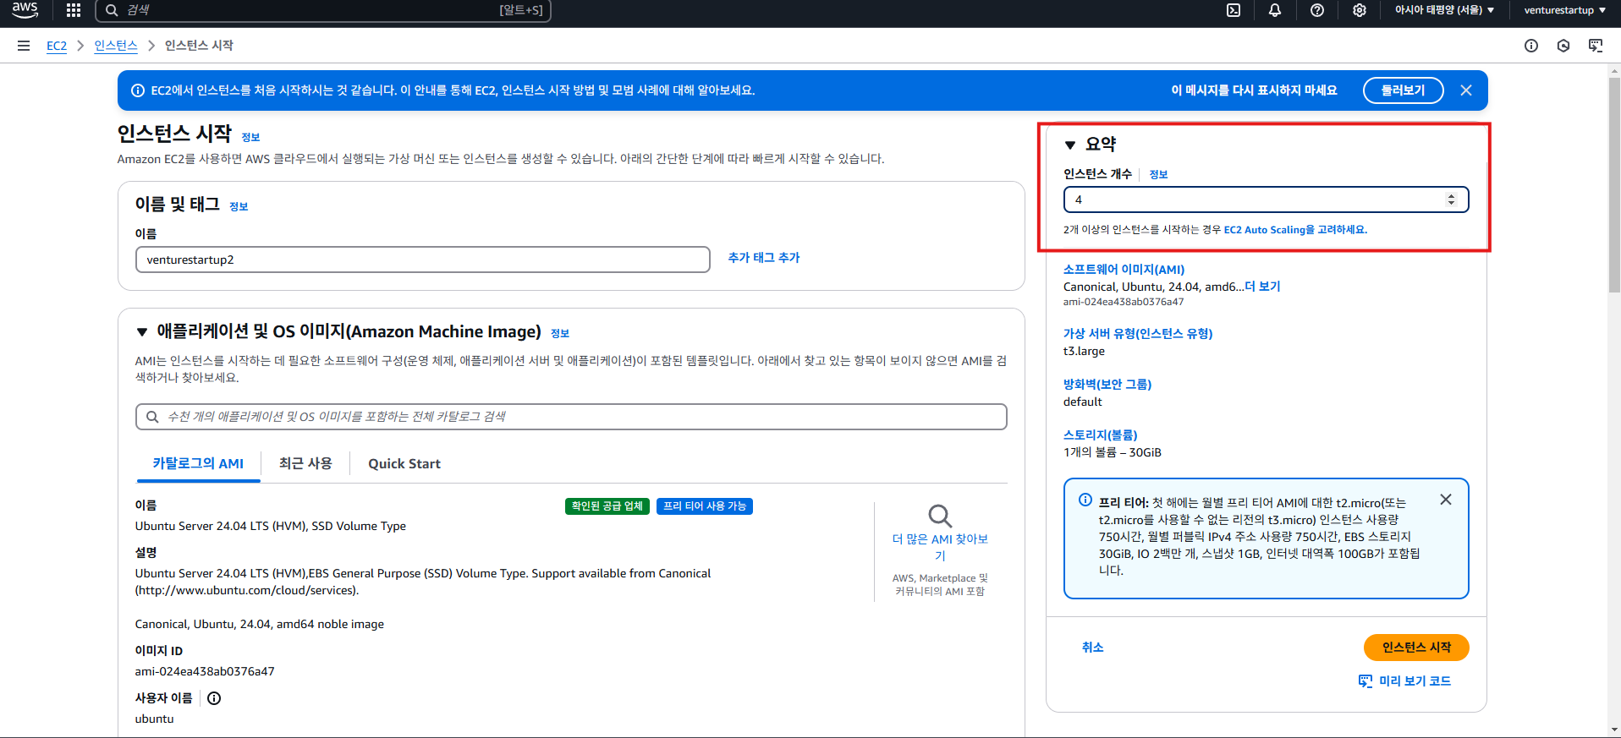
Task: Open 소프트웨어 이미지(AMI) summary link
Action: [1124, 270]
